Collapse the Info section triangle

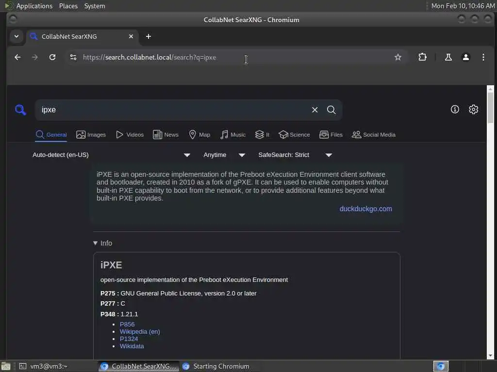coord(95,243)
